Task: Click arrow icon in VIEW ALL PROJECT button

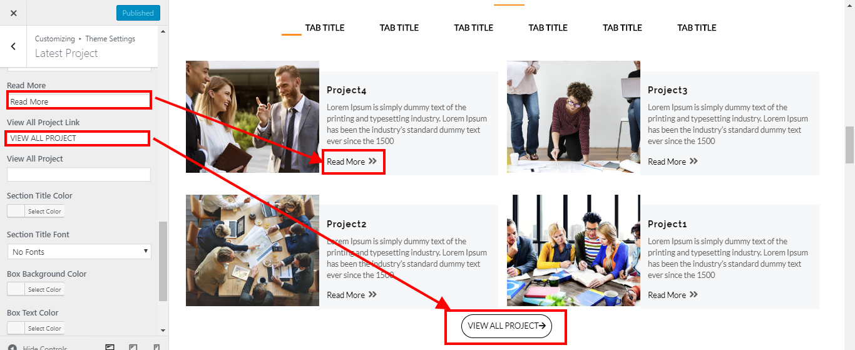Action: [542, 326]
